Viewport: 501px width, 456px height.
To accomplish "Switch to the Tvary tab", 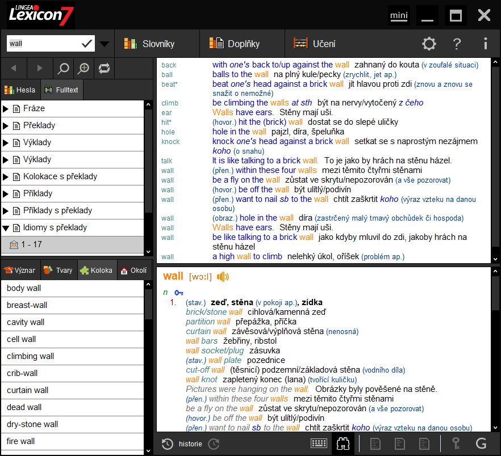I will pyautogui.click(x=58, y=271).
